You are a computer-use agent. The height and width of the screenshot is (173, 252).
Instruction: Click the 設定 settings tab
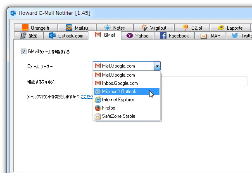pyautogui.click(x=29, y=35)
